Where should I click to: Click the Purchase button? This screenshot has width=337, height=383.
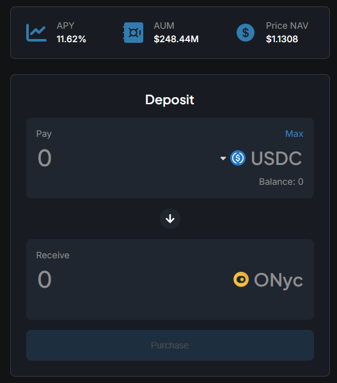pyautogui.click(x=170, y=345)
